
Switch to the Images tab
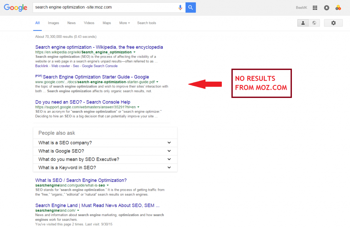point(53,23)
